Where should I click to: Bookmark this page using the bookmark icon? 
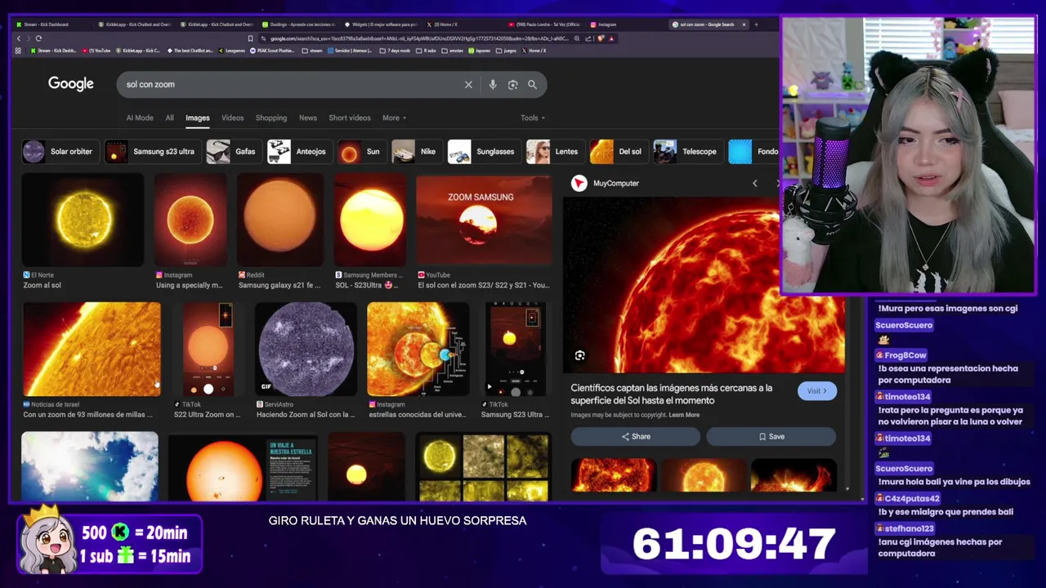[x=250, y=38]
